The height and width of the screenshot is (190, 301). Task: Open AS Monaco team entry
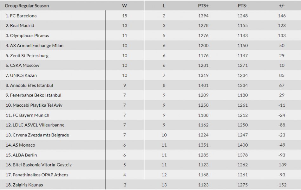coord(24,145)
